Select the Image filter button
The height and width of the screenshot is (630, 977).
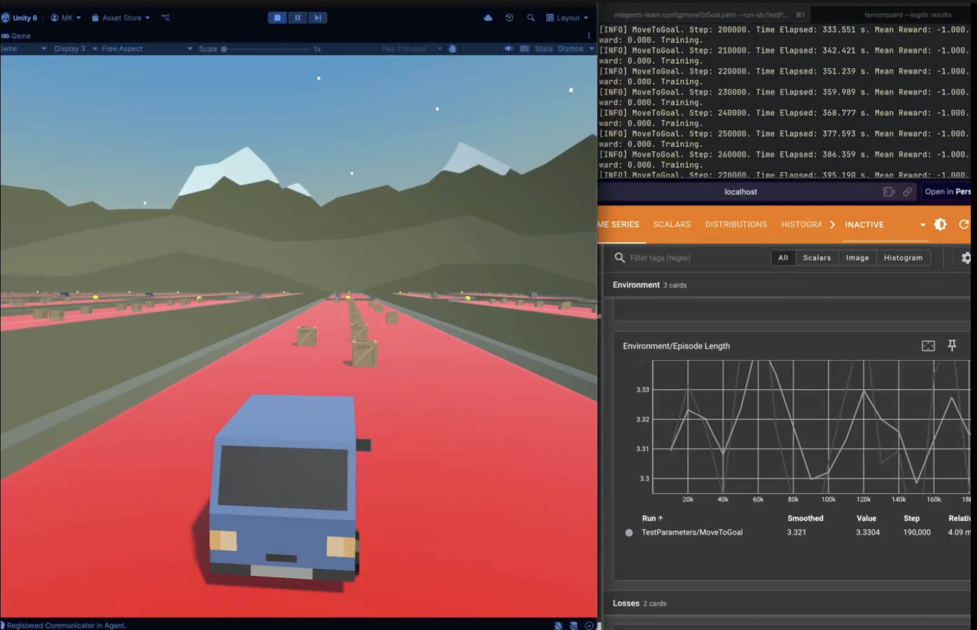(x=857, y=258)
